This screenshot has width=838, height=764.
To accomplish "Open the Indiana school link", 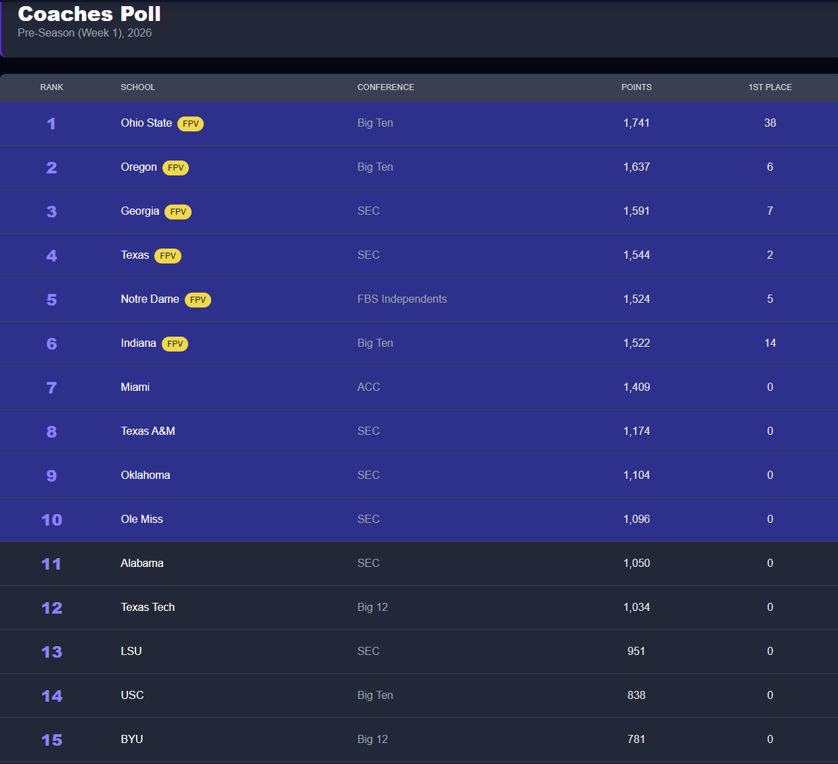I will tap(139, 343).
